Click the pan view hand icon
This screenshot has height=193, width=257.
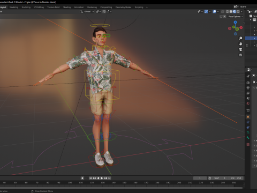point(240,44)
